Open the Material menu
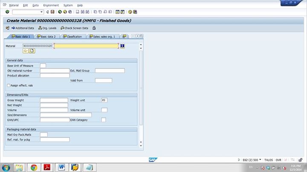 coord(14,5)
